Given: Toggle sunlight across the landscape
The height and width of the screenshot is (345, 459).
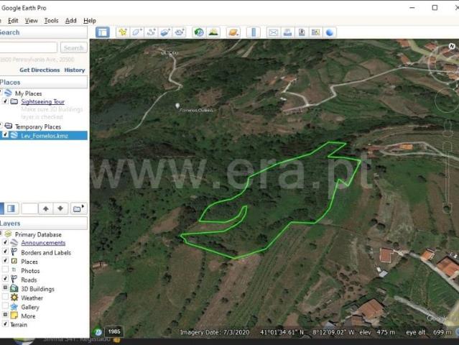Looking at the screenshot, I should tap(213, 32).
